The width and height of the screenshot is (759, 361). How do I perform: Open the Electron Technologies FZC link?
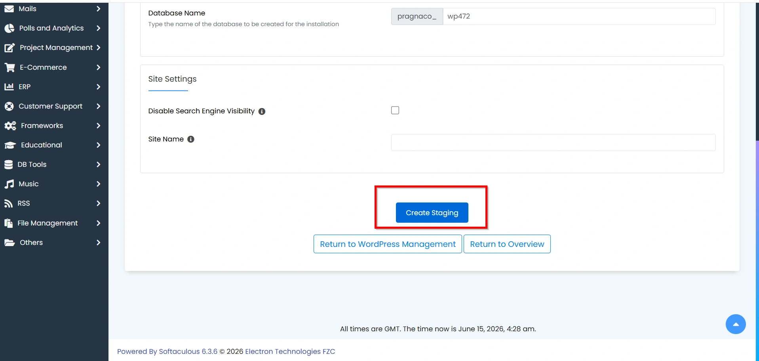tap(290, 351)
